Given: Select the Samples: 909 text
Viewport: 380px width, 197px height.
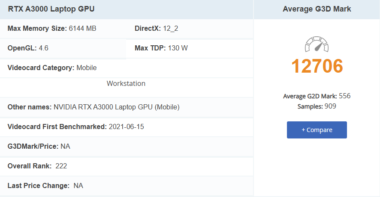Looking at the screenshot, I should point(317,106).
